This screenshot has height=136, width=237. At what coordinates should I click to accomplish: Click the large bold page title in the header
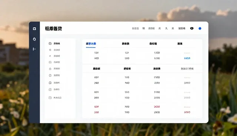(x=53, y=28)
